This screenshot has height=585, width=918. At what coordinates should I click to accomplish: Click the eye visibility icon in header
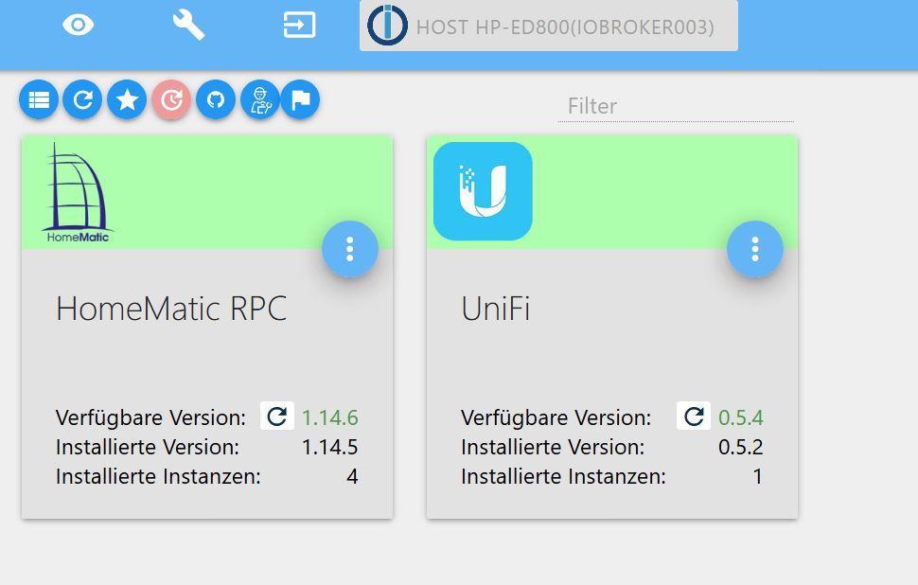coord(78,26)
